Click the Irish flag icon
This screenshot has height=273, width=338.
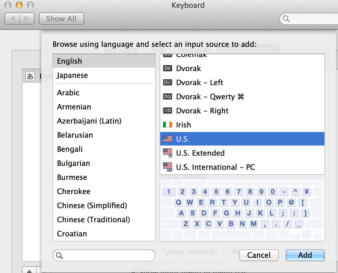coord(167,125)
